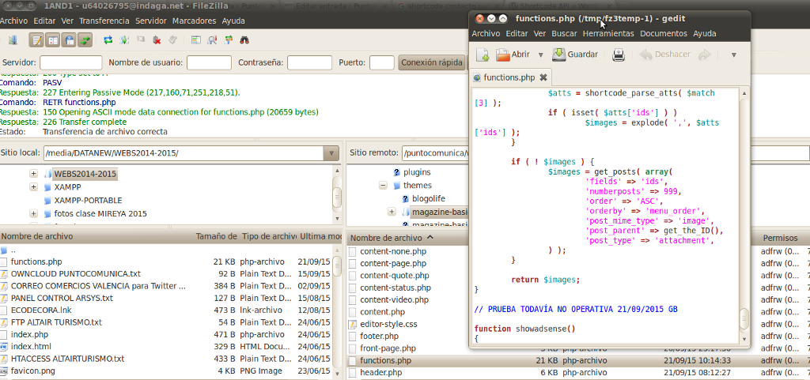Click the binoculars remote file search icon
Viewport: 810px width, 380px height.
pos(245,40)
